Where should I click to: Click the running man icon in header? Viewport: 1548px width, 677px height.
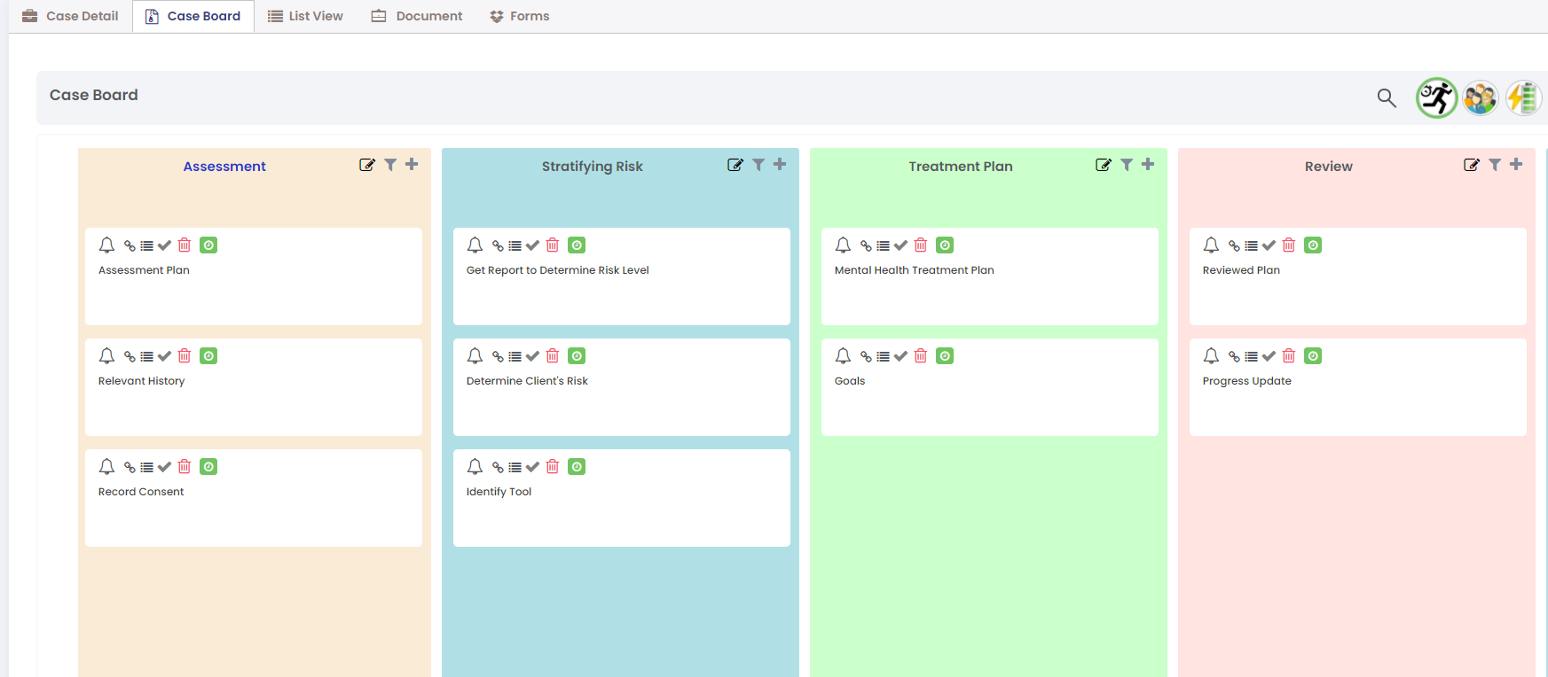pyautogui.click(x=1436, y=97)
